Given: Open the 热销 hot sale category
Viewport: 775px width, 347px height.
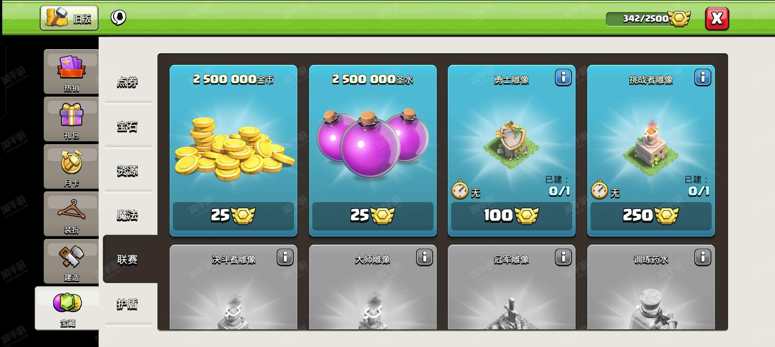Looking at the screenshot, I should tap(71, 72).
